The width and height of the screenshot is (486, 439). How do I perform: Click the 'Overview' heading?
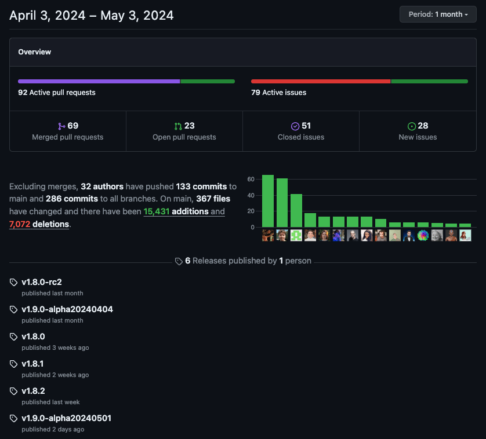click(x=35, y=52)
